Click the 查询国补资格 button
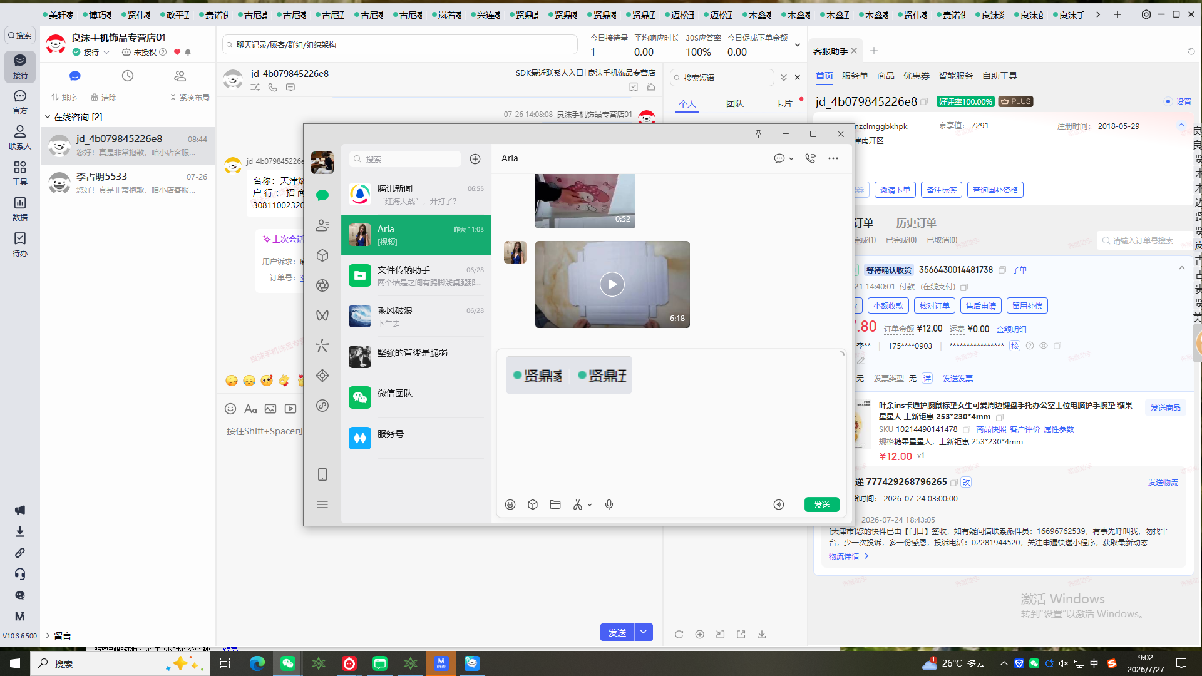This screenshot has width=1202, height=676. pos(995,190)
